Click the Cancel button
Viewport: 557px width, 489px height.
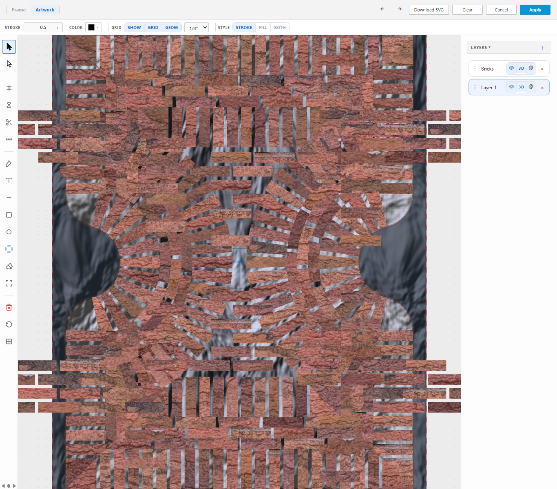point(501,10)
